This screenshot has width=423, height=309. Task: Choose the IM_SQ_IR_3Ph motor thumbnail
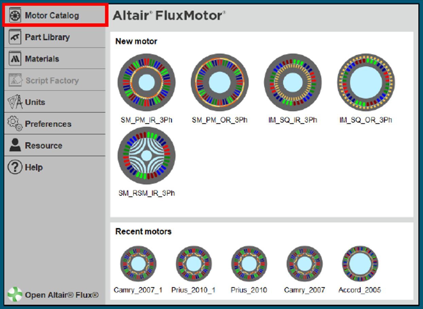pyautogui.click(x=293, y=83)
